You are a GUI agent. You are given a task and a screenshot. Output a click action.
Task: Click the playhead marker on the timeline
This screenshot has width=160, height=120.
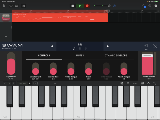(x=108, y=11)
